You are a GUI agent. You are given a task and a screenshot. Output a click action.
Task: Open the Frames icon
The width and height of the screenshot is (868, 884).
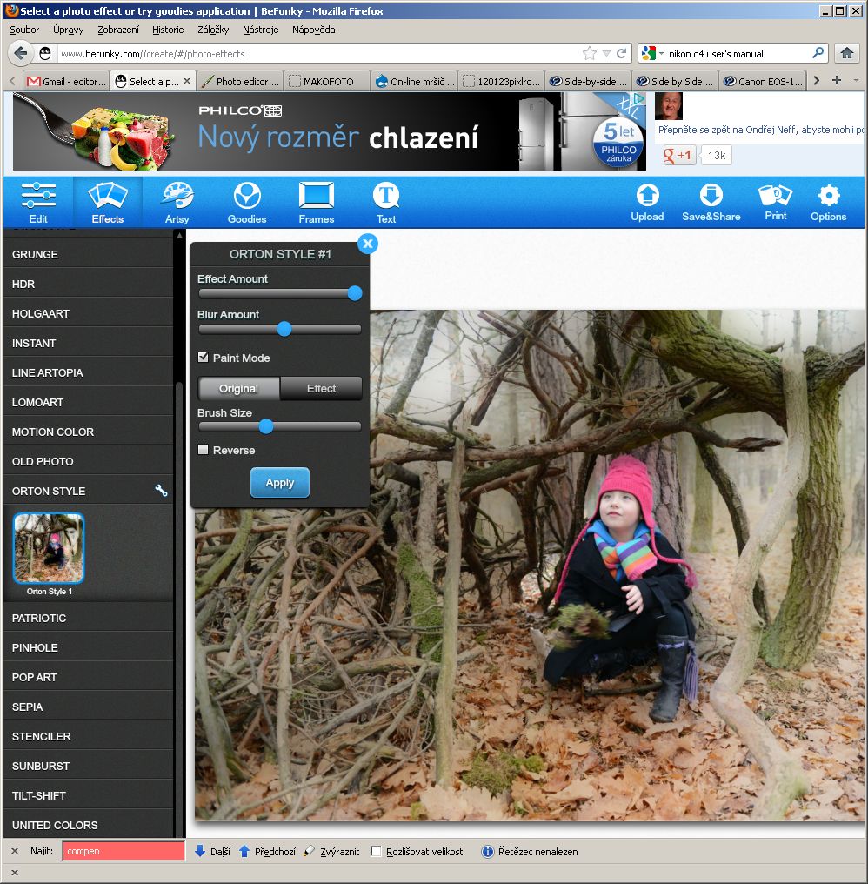click(316, 196)
